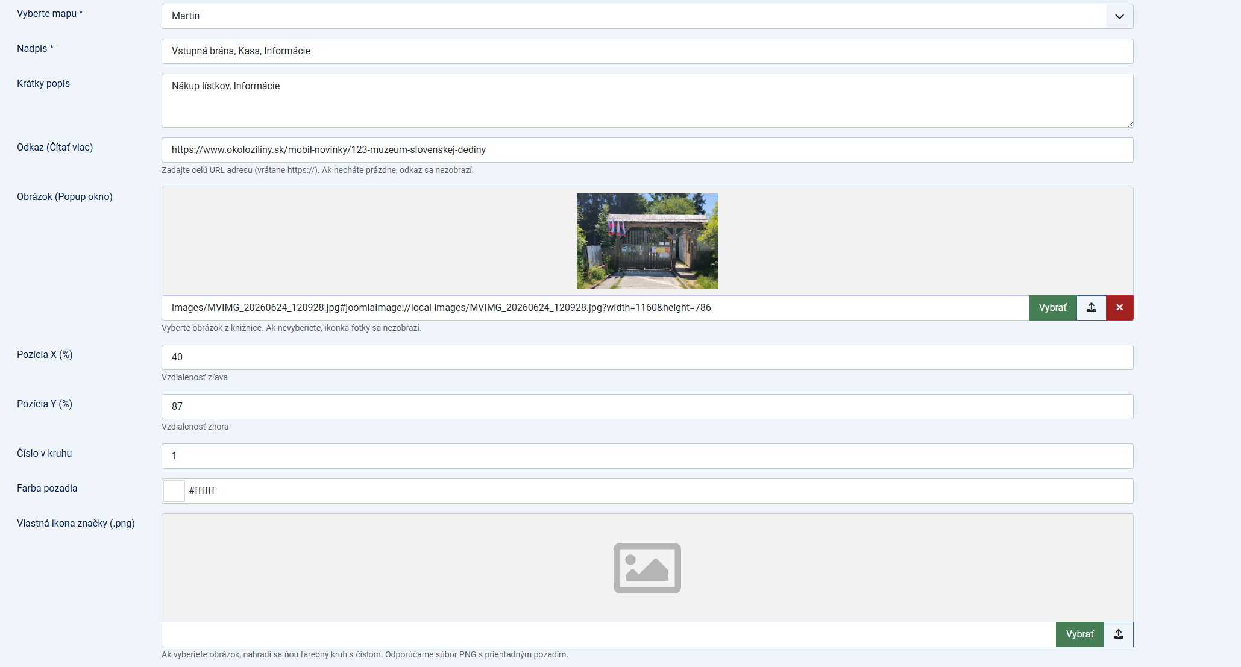1241x667 pixels.
Task: Click the entrance gate photo thumbnail
Action: pyautogui.click(x=647, y=241)
